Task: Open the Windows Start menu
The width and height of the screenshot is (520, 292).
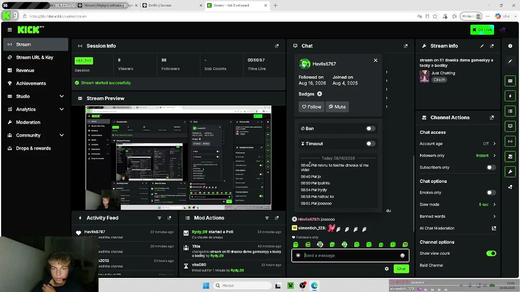Action: 206,286
